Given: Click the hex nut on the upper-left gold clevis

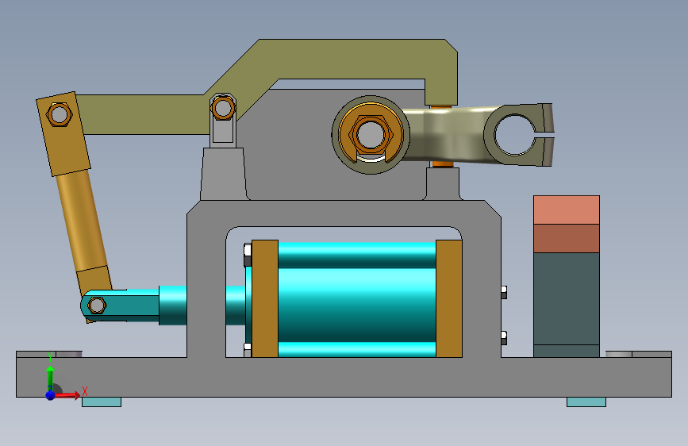Looking at the screenshot, I should (x=60, y=114).
